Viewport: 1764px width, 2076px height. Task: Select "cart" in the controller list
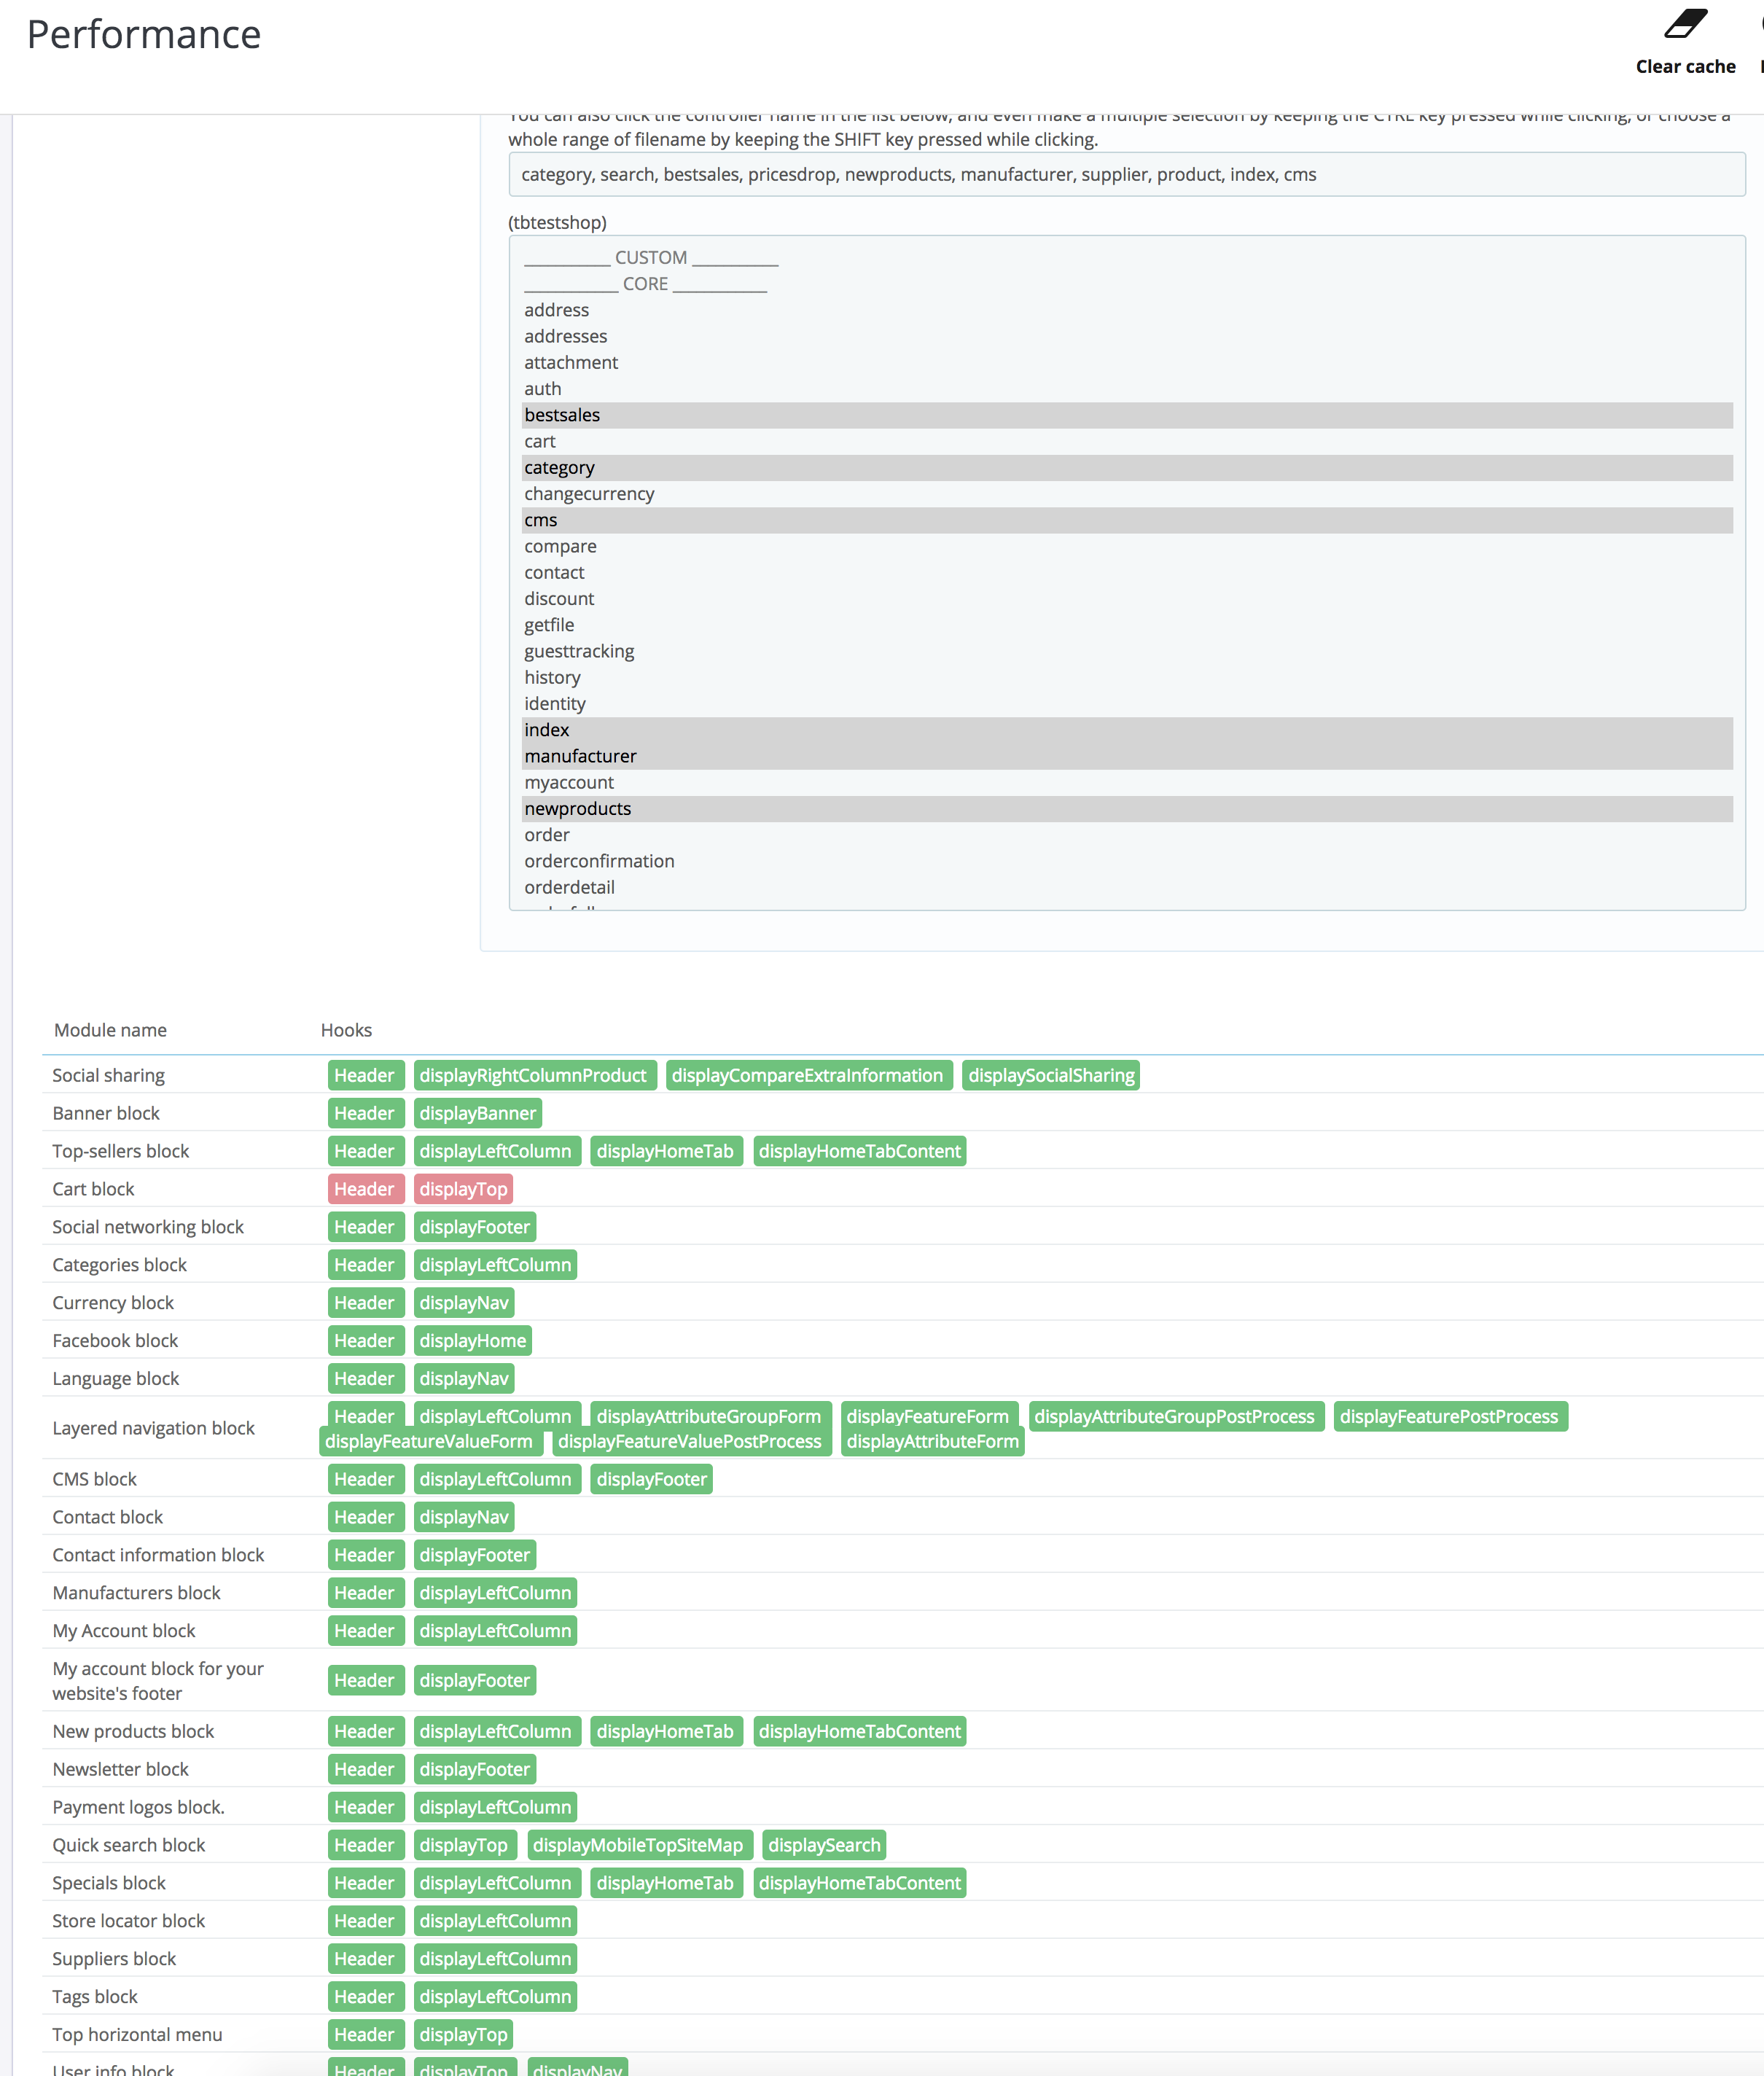coord(539,441)
